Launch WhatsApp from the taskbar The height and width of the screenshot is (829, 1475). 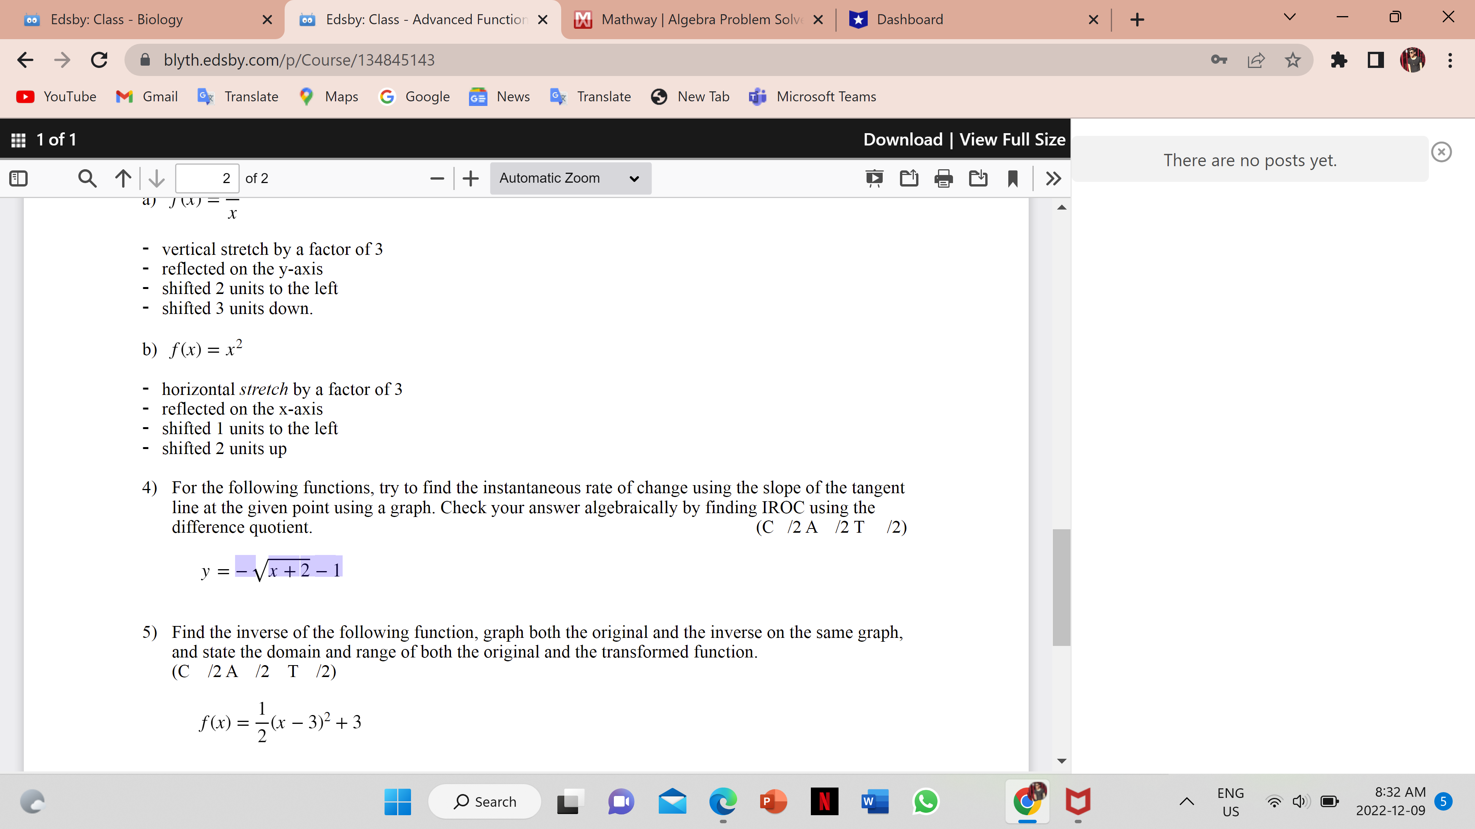(925, 802)
